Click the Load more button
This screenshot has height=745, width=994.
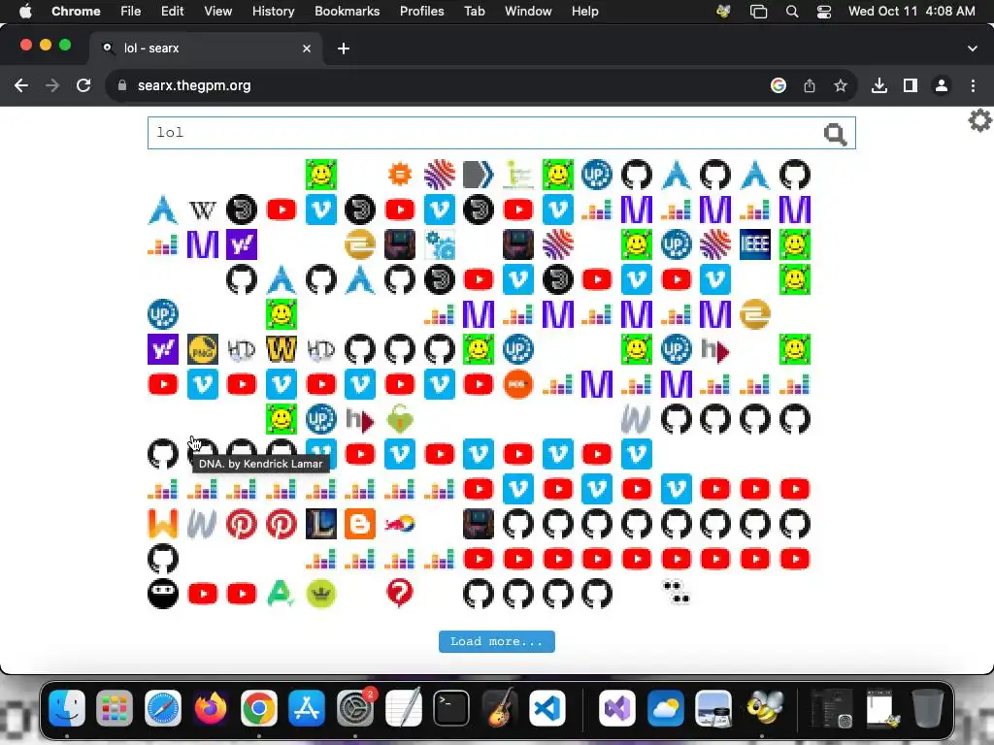point(497,641)
